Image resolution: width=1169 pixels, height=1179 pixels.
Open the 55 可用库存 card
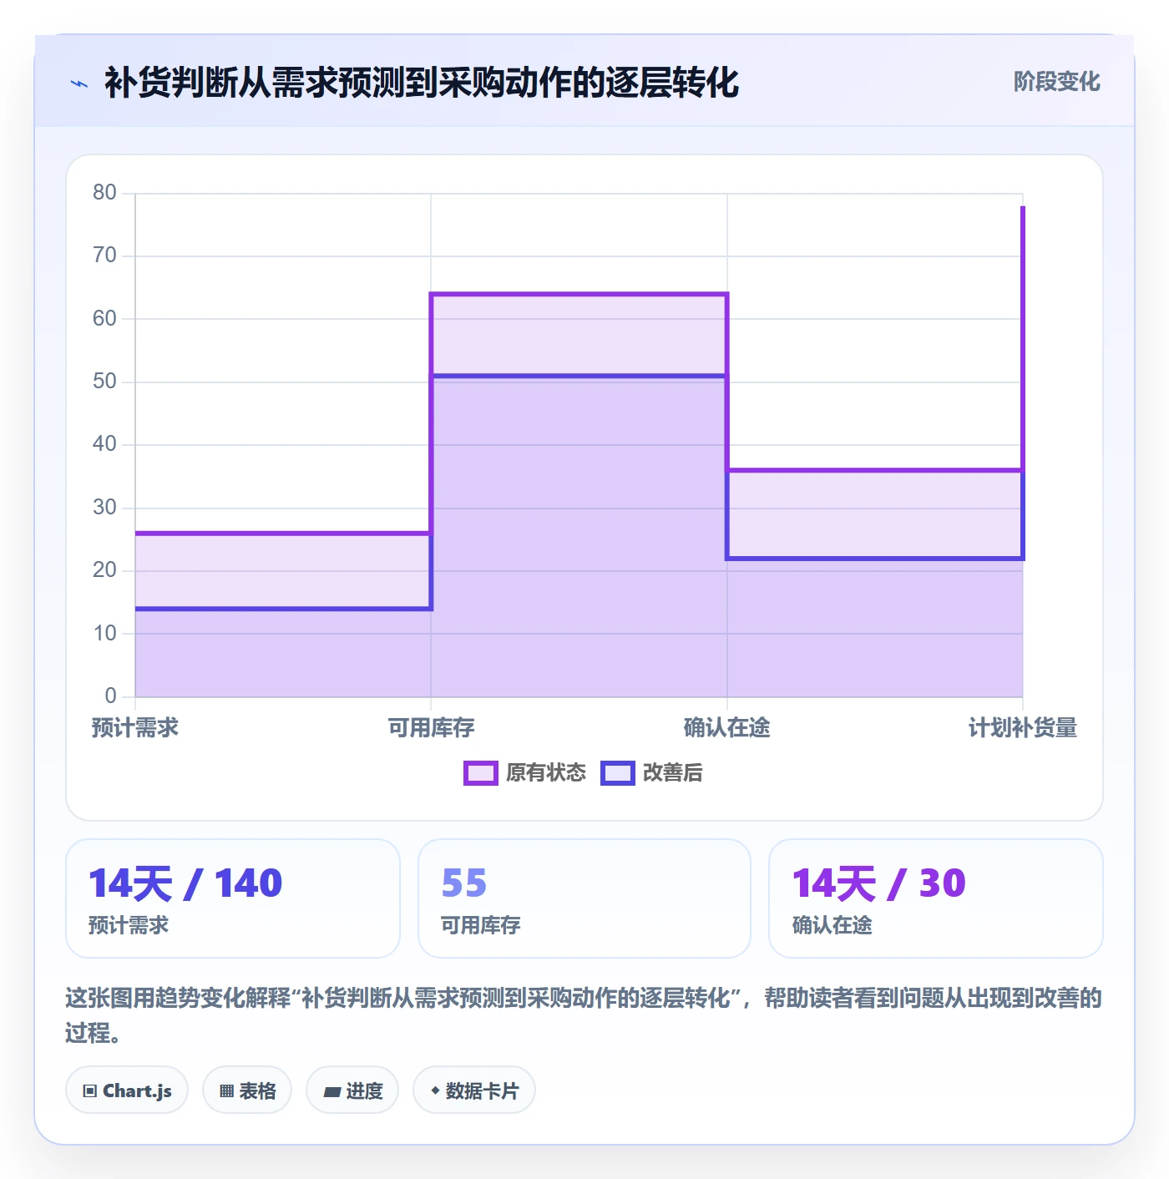click(x=584, y=898)
